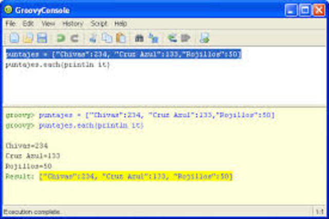Click the green Undo arrow icon
This screenshot has height=219, width=329.
pos(61,38)
